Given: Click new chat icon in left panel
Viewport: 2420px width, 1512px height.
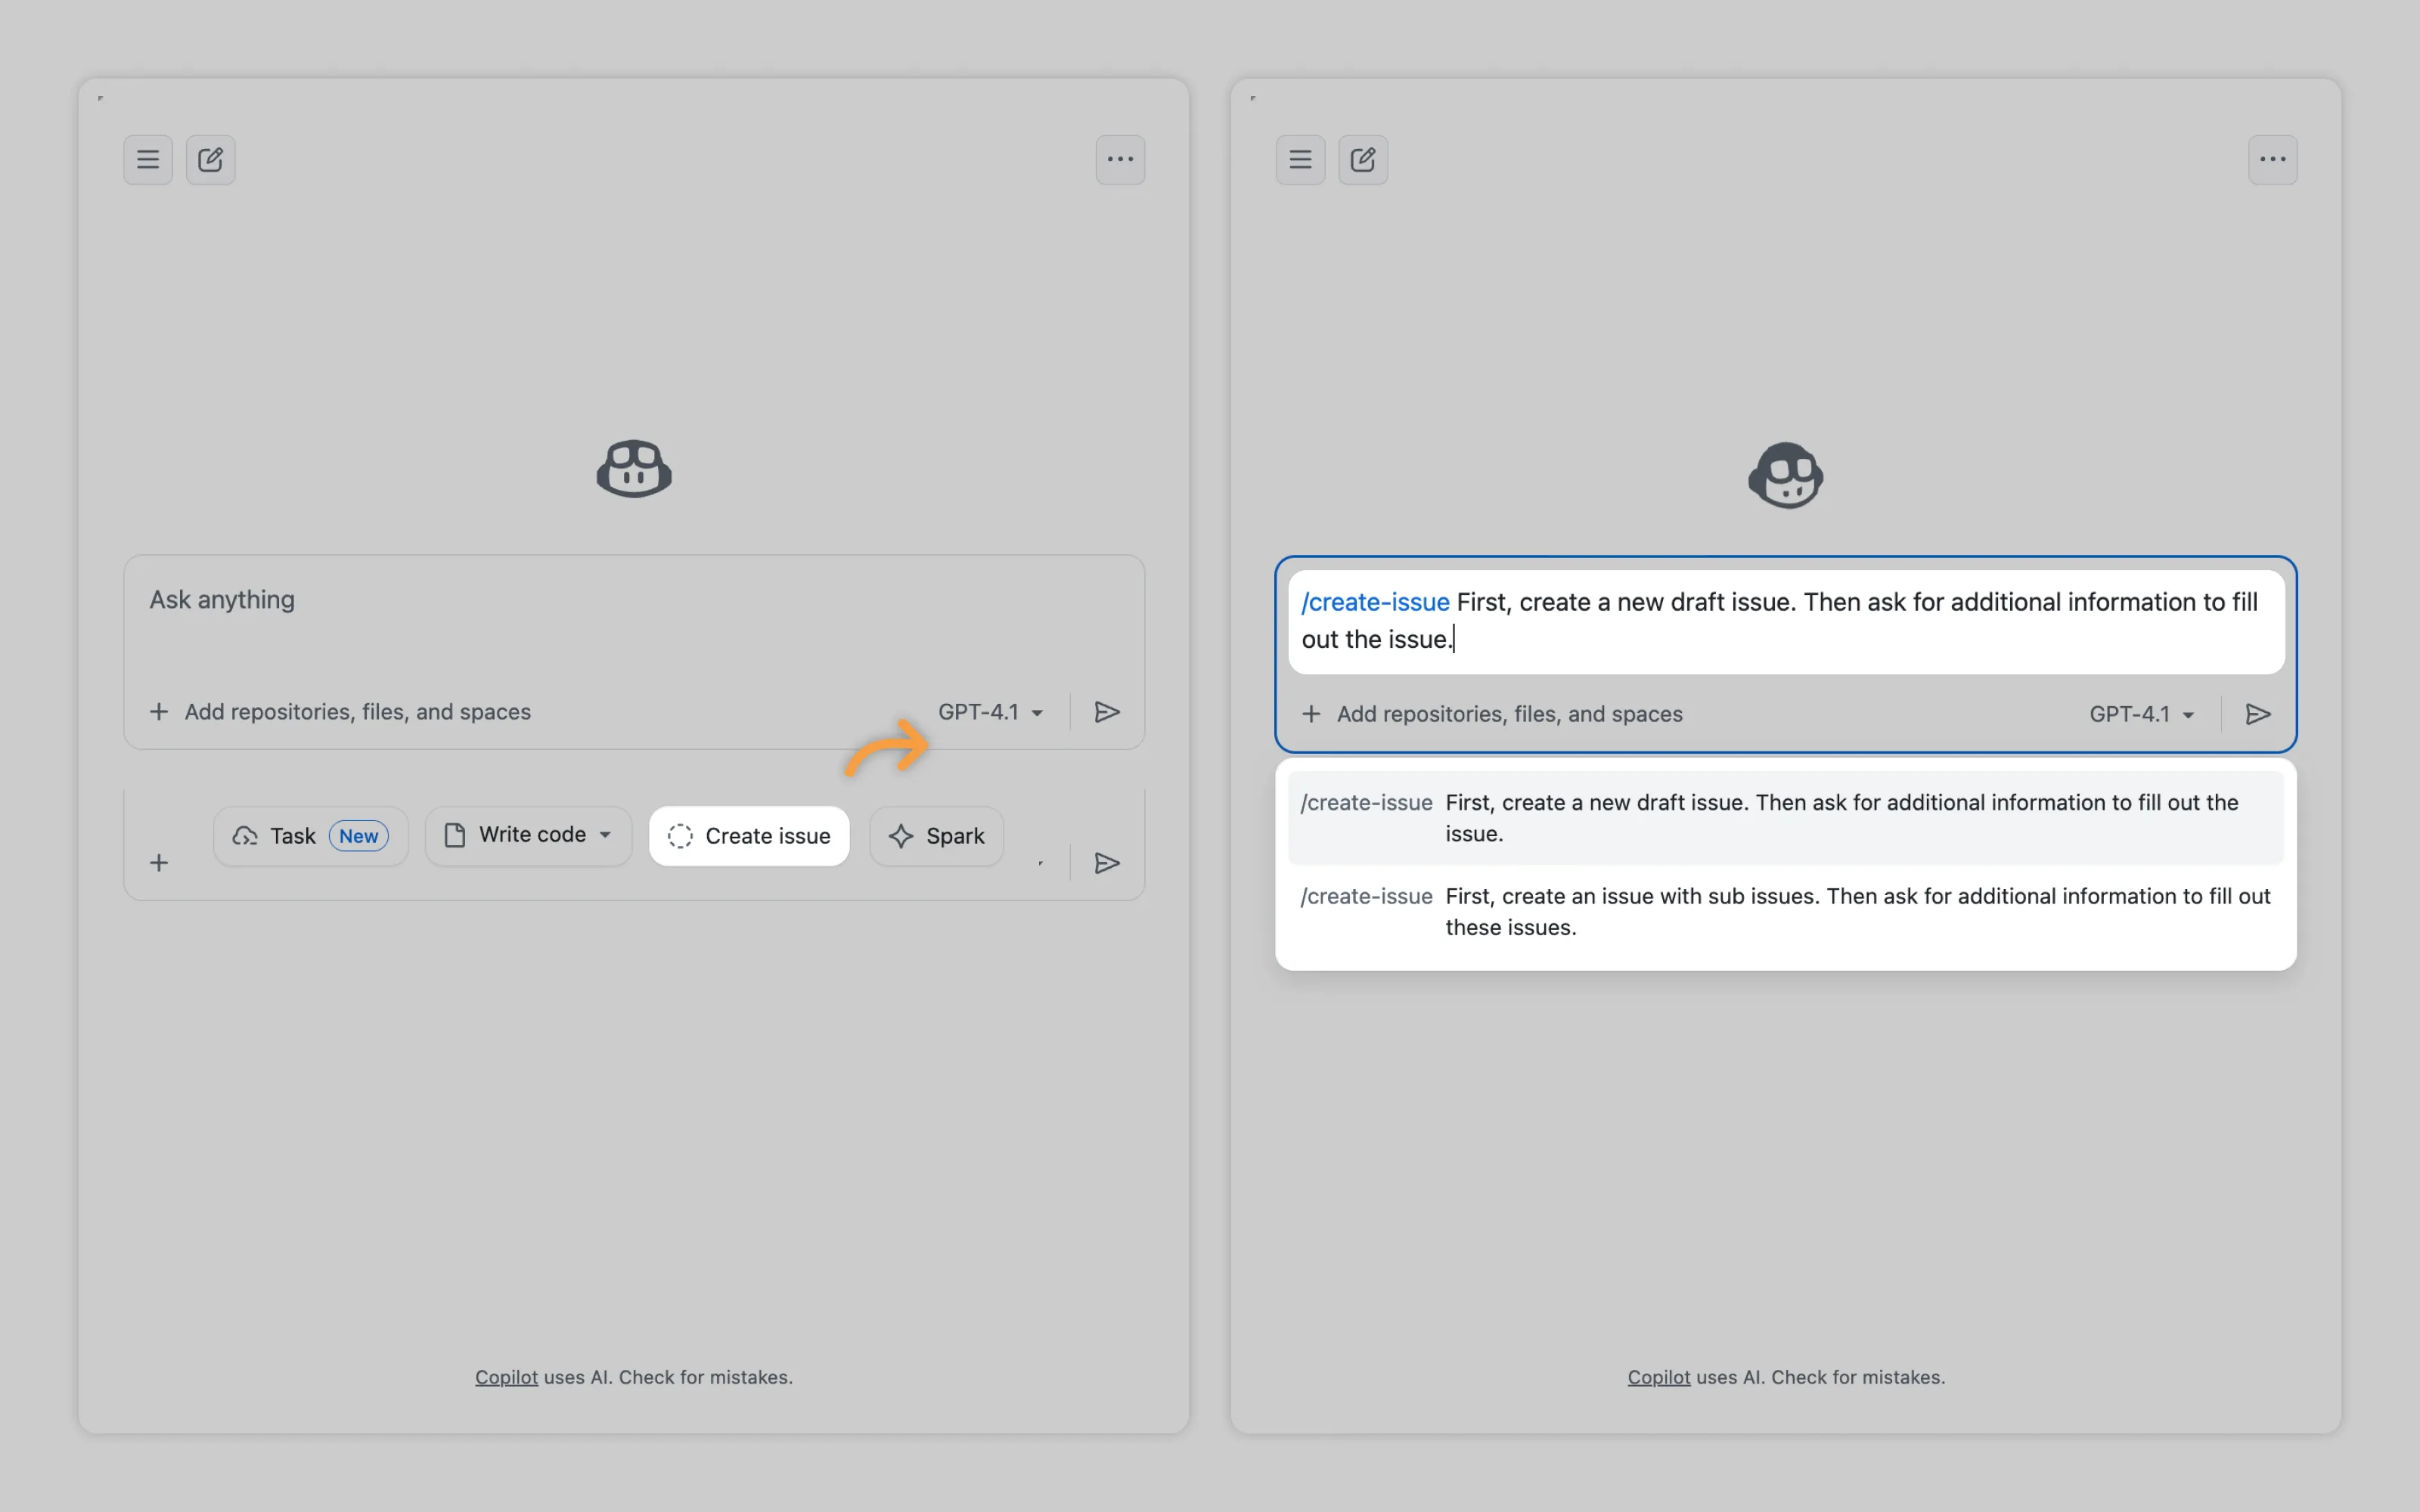Looking at the screenshot, I should 210,160.
